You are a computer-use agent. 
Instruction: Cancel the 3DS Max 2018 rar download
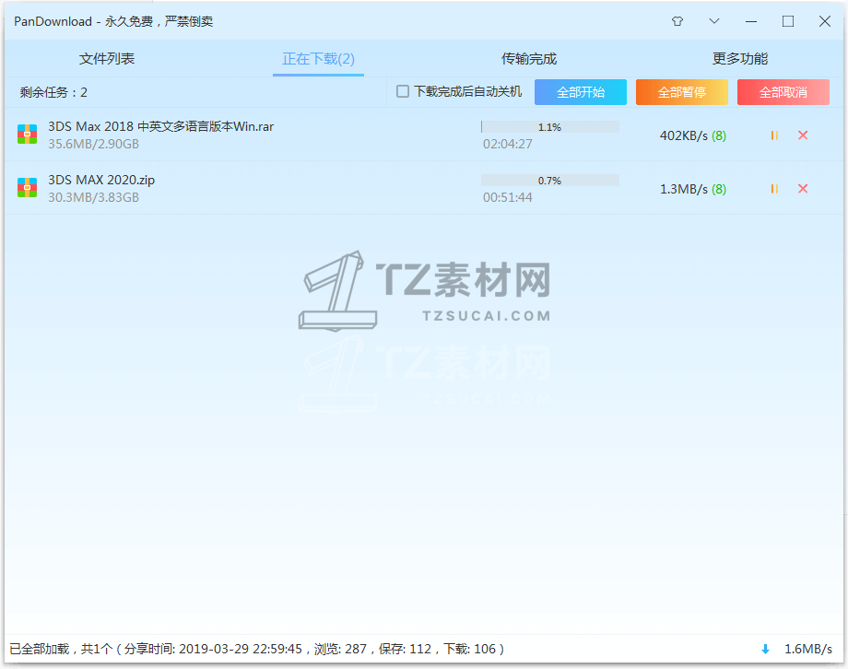(803, 135)
